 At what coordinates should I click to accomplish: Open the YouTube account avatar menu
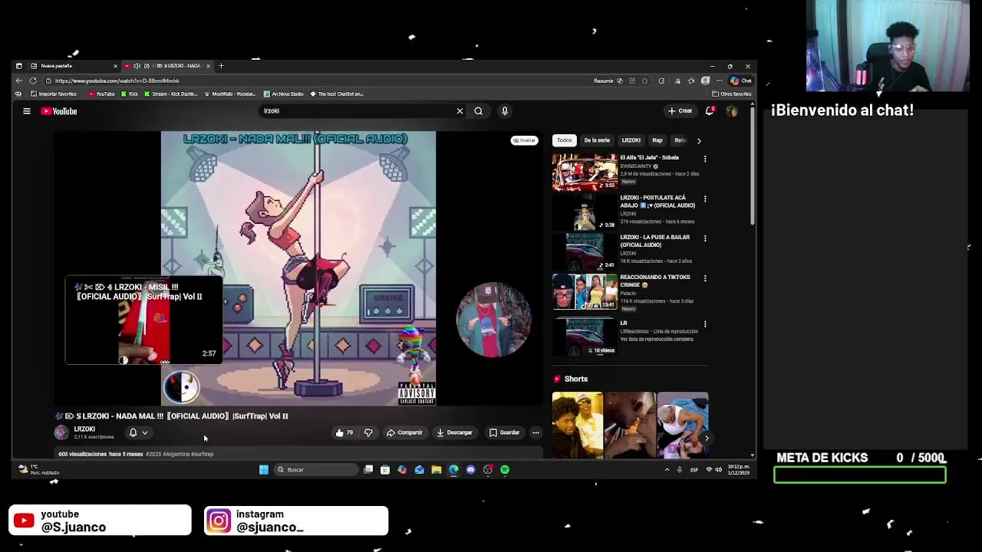(732, 111)
